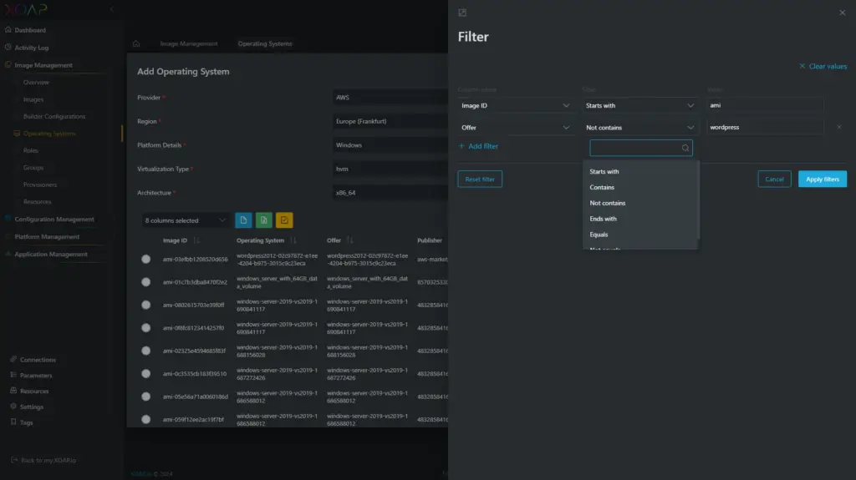Expand the filter panel with top icon
The width and height of the screenshot is (856, 480).
[462, 13]
